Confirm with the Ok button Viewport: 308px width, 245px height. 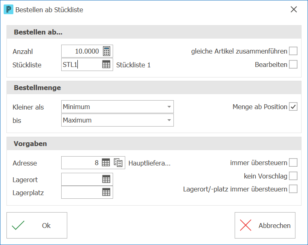click(x=37, y=226)
